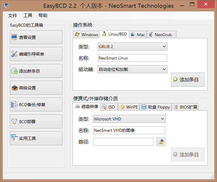Screen dimensions: 217x182
Task: Click the BCD部署 button
Action: coord(36,121)
